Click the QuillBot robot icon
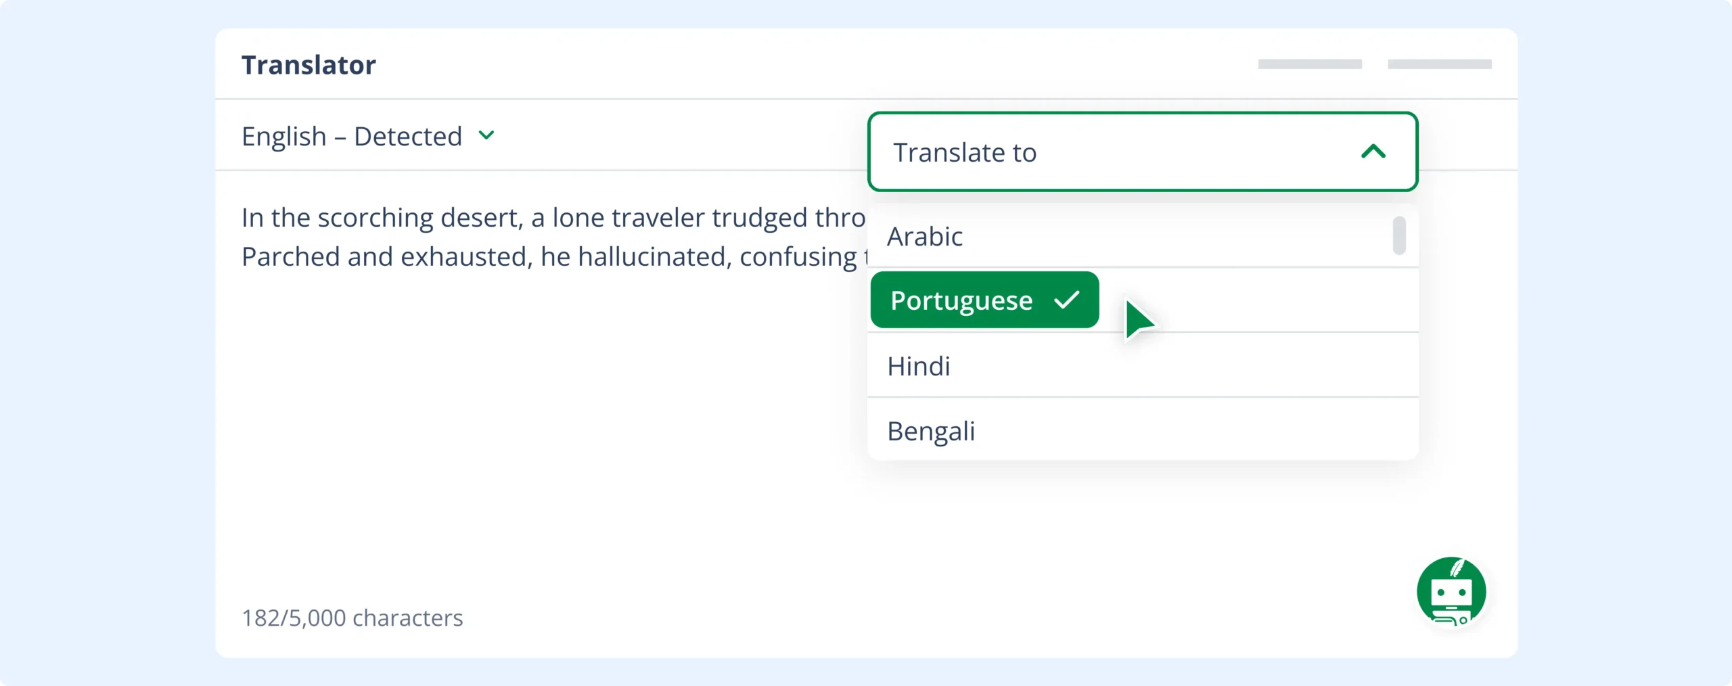 (x=1451, y=591)
